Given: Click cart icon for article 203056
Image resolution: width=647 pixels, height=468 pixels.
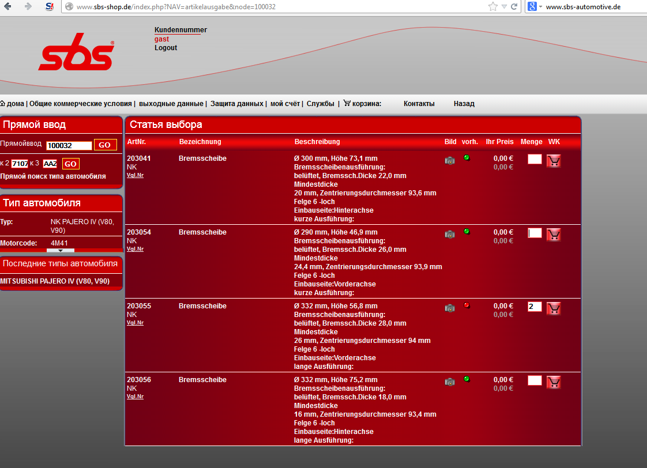Looking at the screenshot, I should [x=554, y=382].
